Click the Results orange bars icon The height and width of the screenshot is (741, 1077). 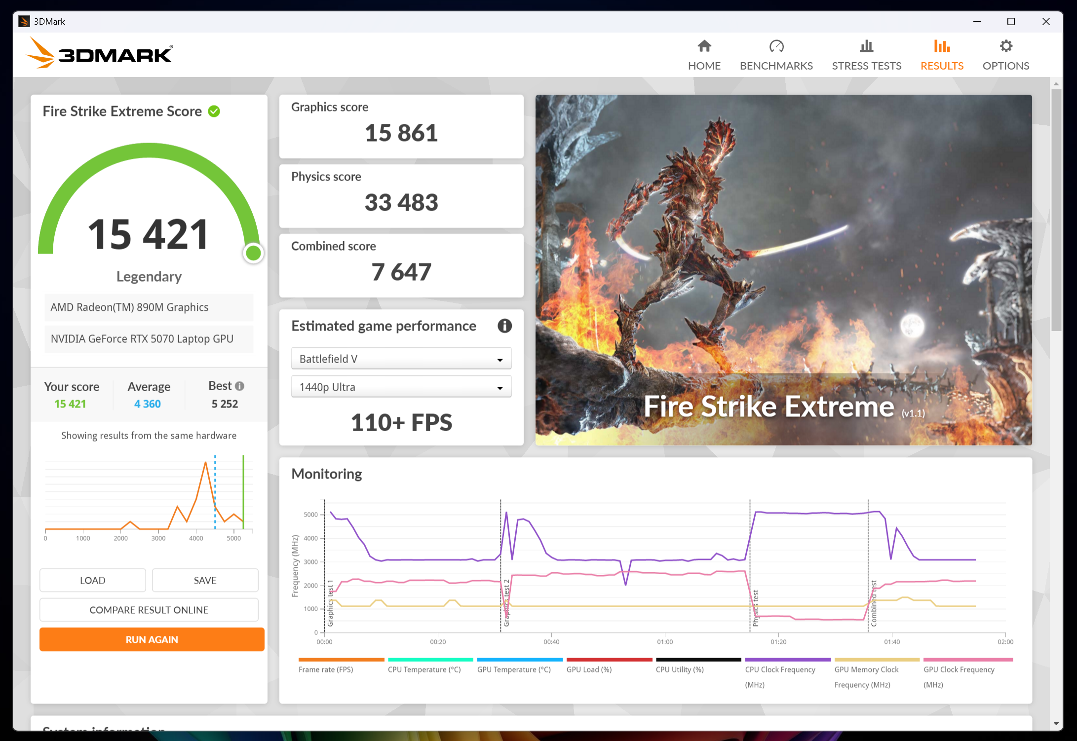tap(942, 46)
